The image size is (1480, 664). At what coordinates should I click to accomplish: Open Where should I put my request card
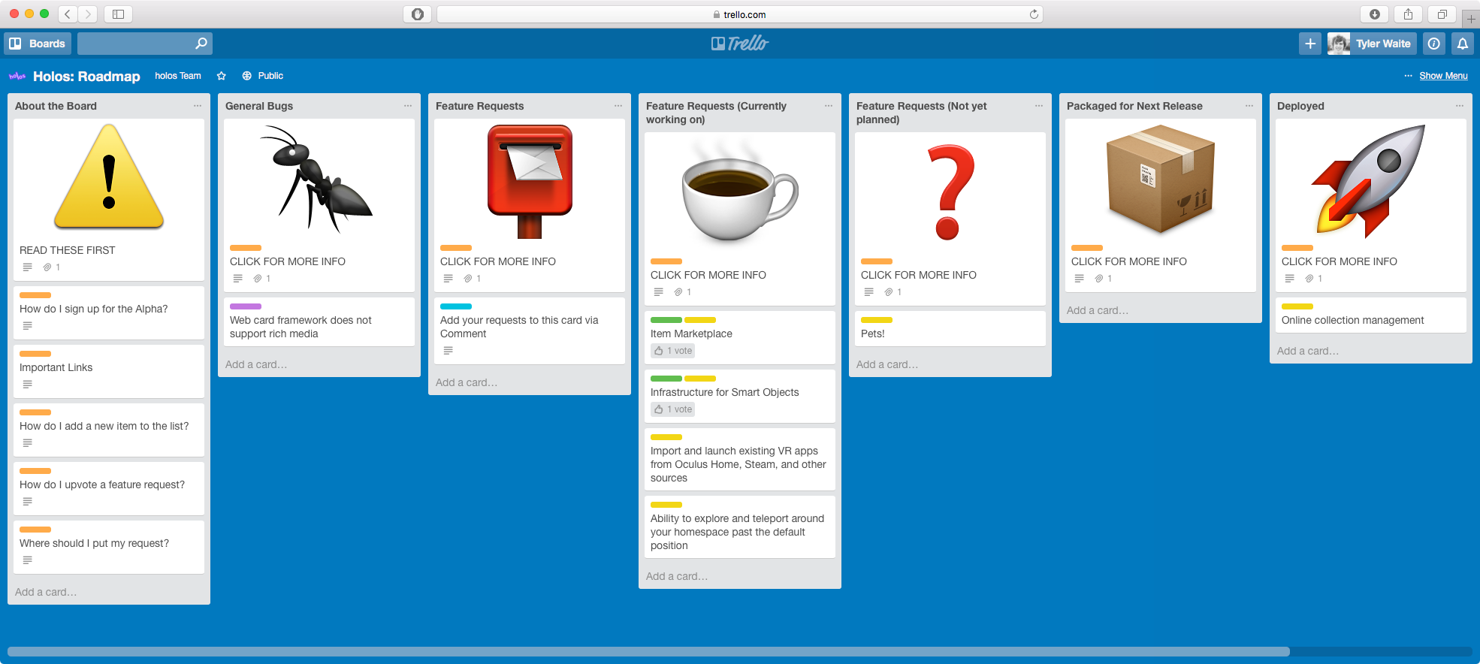109,547
